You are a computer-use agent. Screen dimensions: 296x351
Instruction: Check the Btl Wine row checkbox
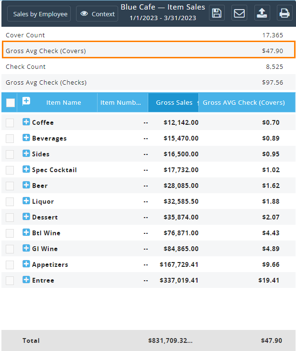pyautogui.click(x=10, y=233)
